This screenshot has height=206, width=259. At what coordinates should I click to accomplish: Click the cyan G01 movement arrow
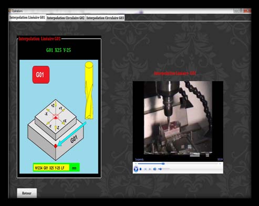(72, 134)
